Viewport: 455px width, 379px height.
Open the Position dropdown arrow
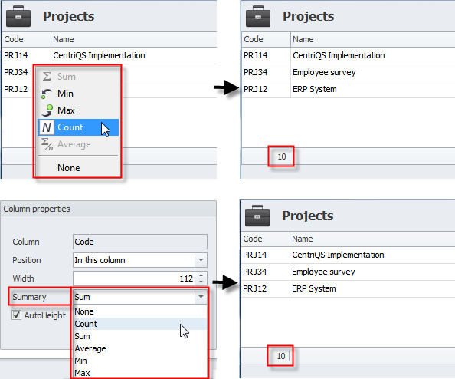pos(201,260)
